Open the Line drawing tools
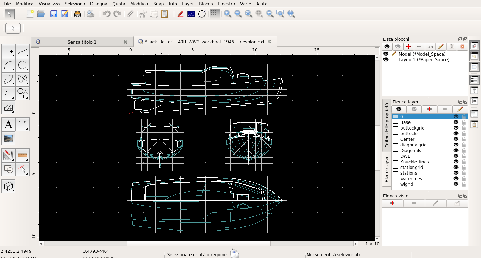 pos(23,51)
